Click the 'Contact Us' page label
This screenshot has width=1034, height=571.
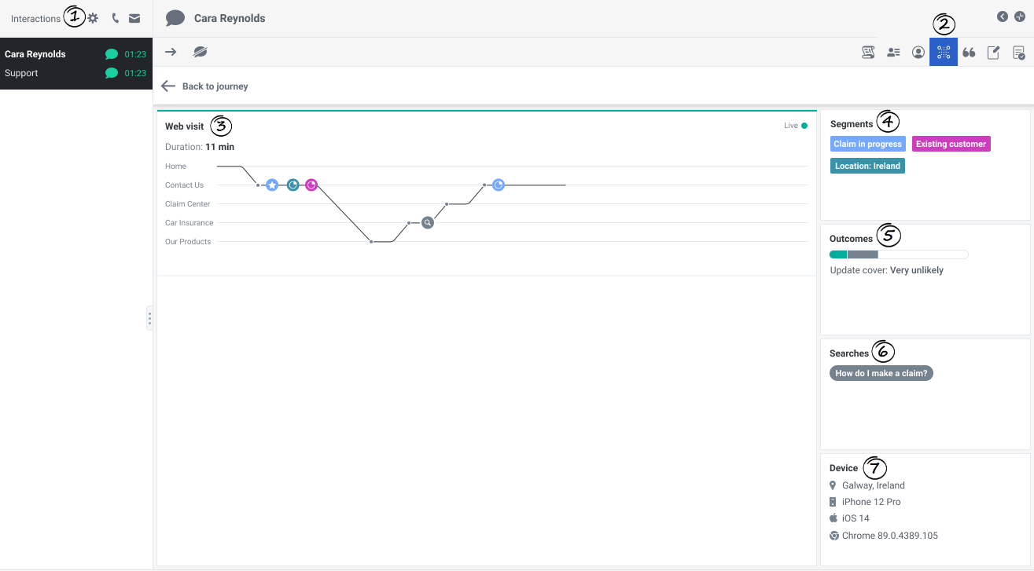click(185, 185)
